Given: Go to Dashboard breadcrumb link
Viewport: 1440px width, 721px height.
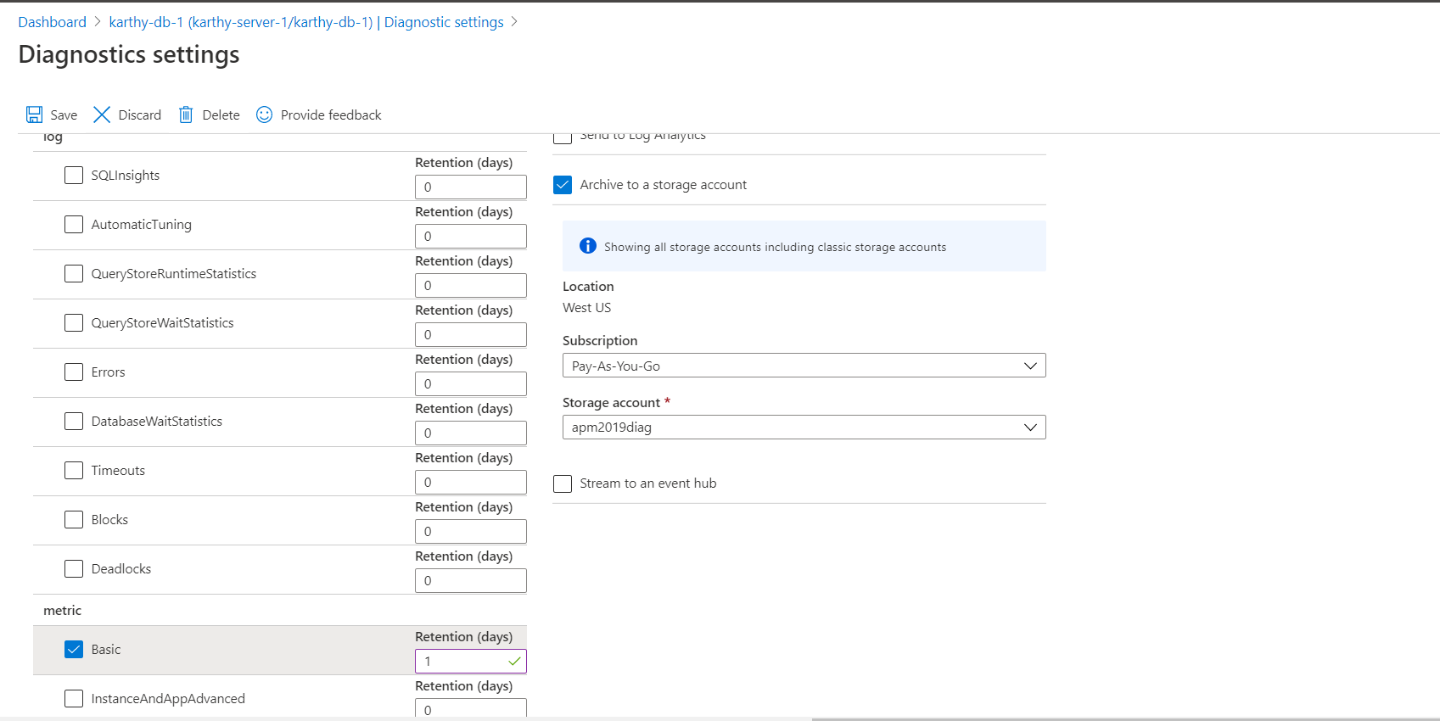Looking at the screenshot, I should pos(53,22).
